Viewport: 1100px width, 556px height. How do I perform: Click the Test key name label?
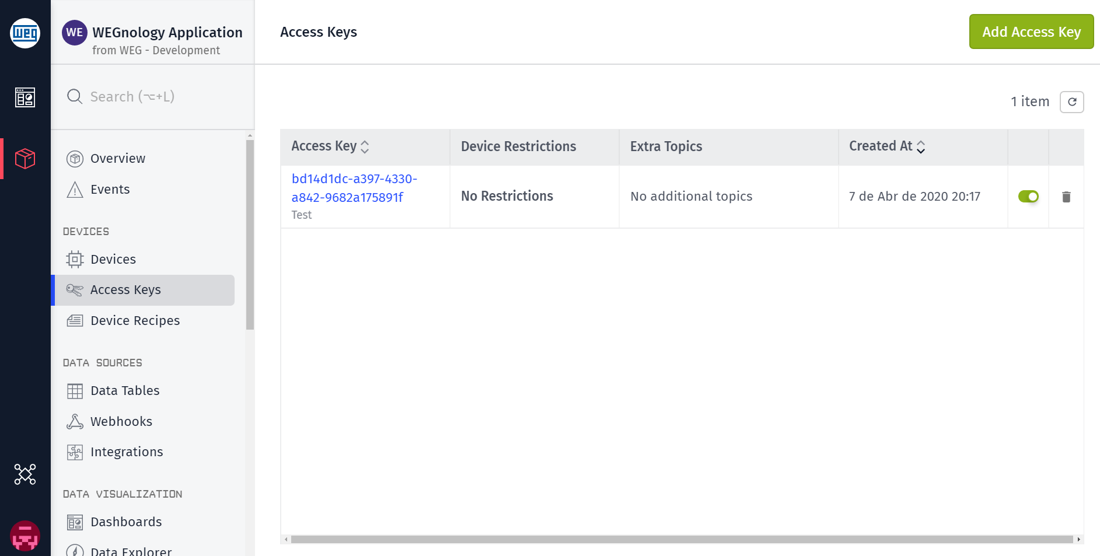point(302,215)
